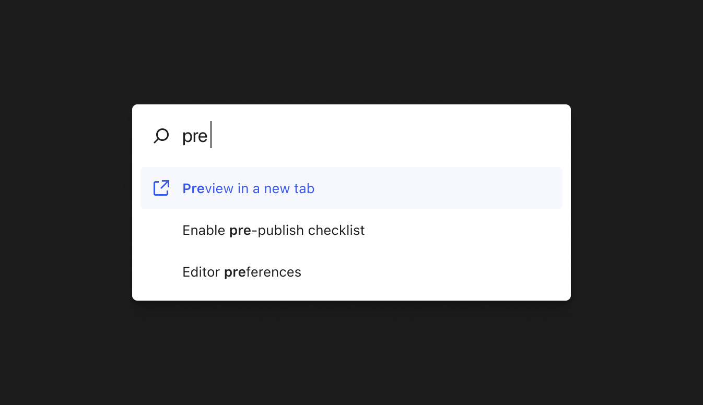The width and height of the screenshot is (703, 405).
Task: Select the Editor preferences entry
Action: [242, 272]
